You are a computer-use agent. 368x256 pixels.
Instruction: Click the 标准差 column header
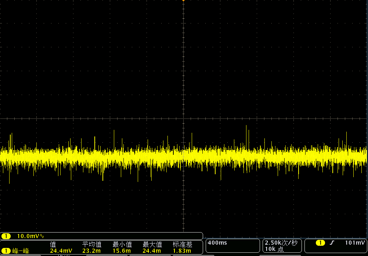[x=183, y=245]
